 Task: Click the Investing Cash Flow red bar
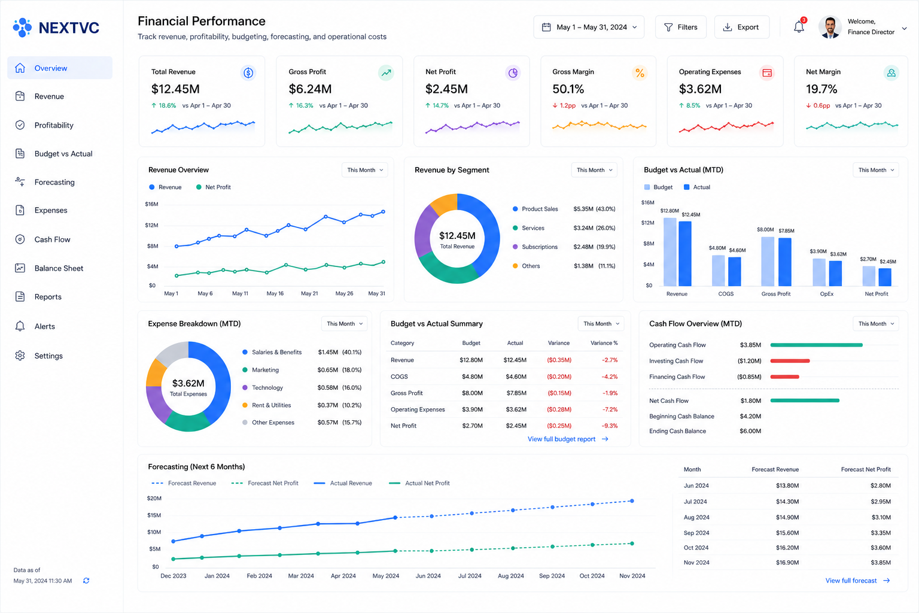click(790, 361)
